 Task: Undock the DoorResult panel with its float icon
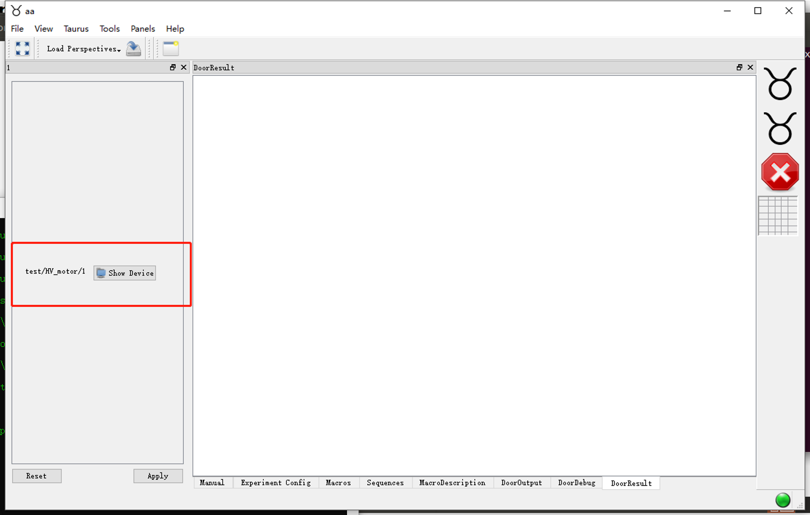point(740,67)
